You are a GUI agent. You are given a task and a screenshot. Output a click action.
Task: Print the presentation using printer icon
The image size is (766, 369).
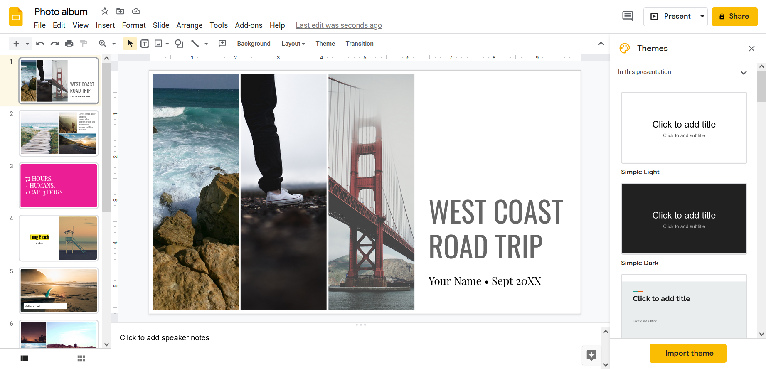click(69, 44)
